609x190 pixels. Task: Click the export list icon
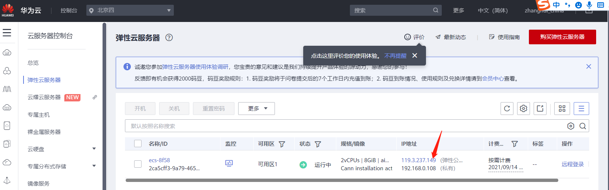click(x=540, y=108)
